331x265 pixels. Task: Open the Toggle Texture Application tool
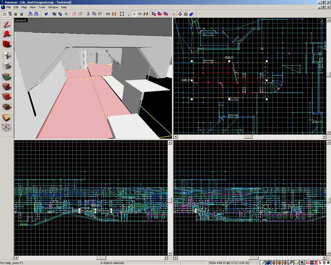(x=7, y=77)
